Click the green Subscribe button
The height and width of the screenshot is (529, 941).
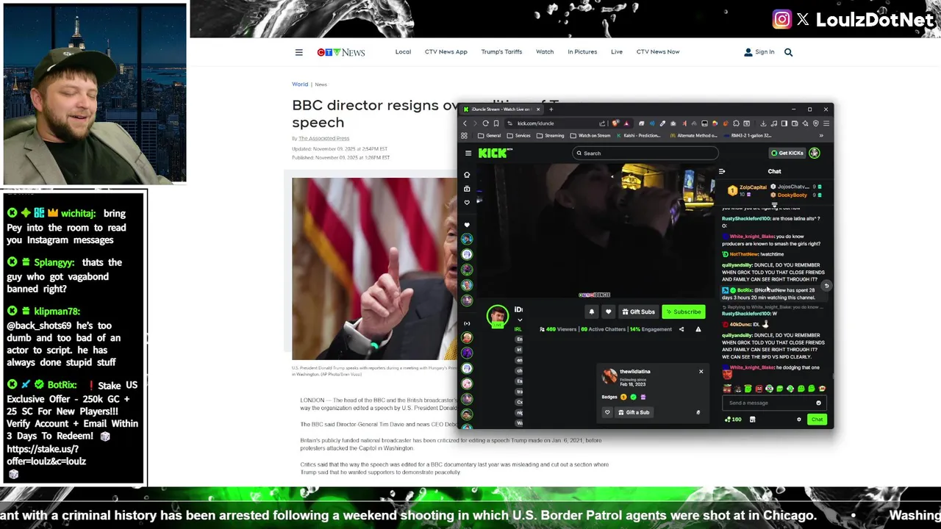click(x=684, y=312)
